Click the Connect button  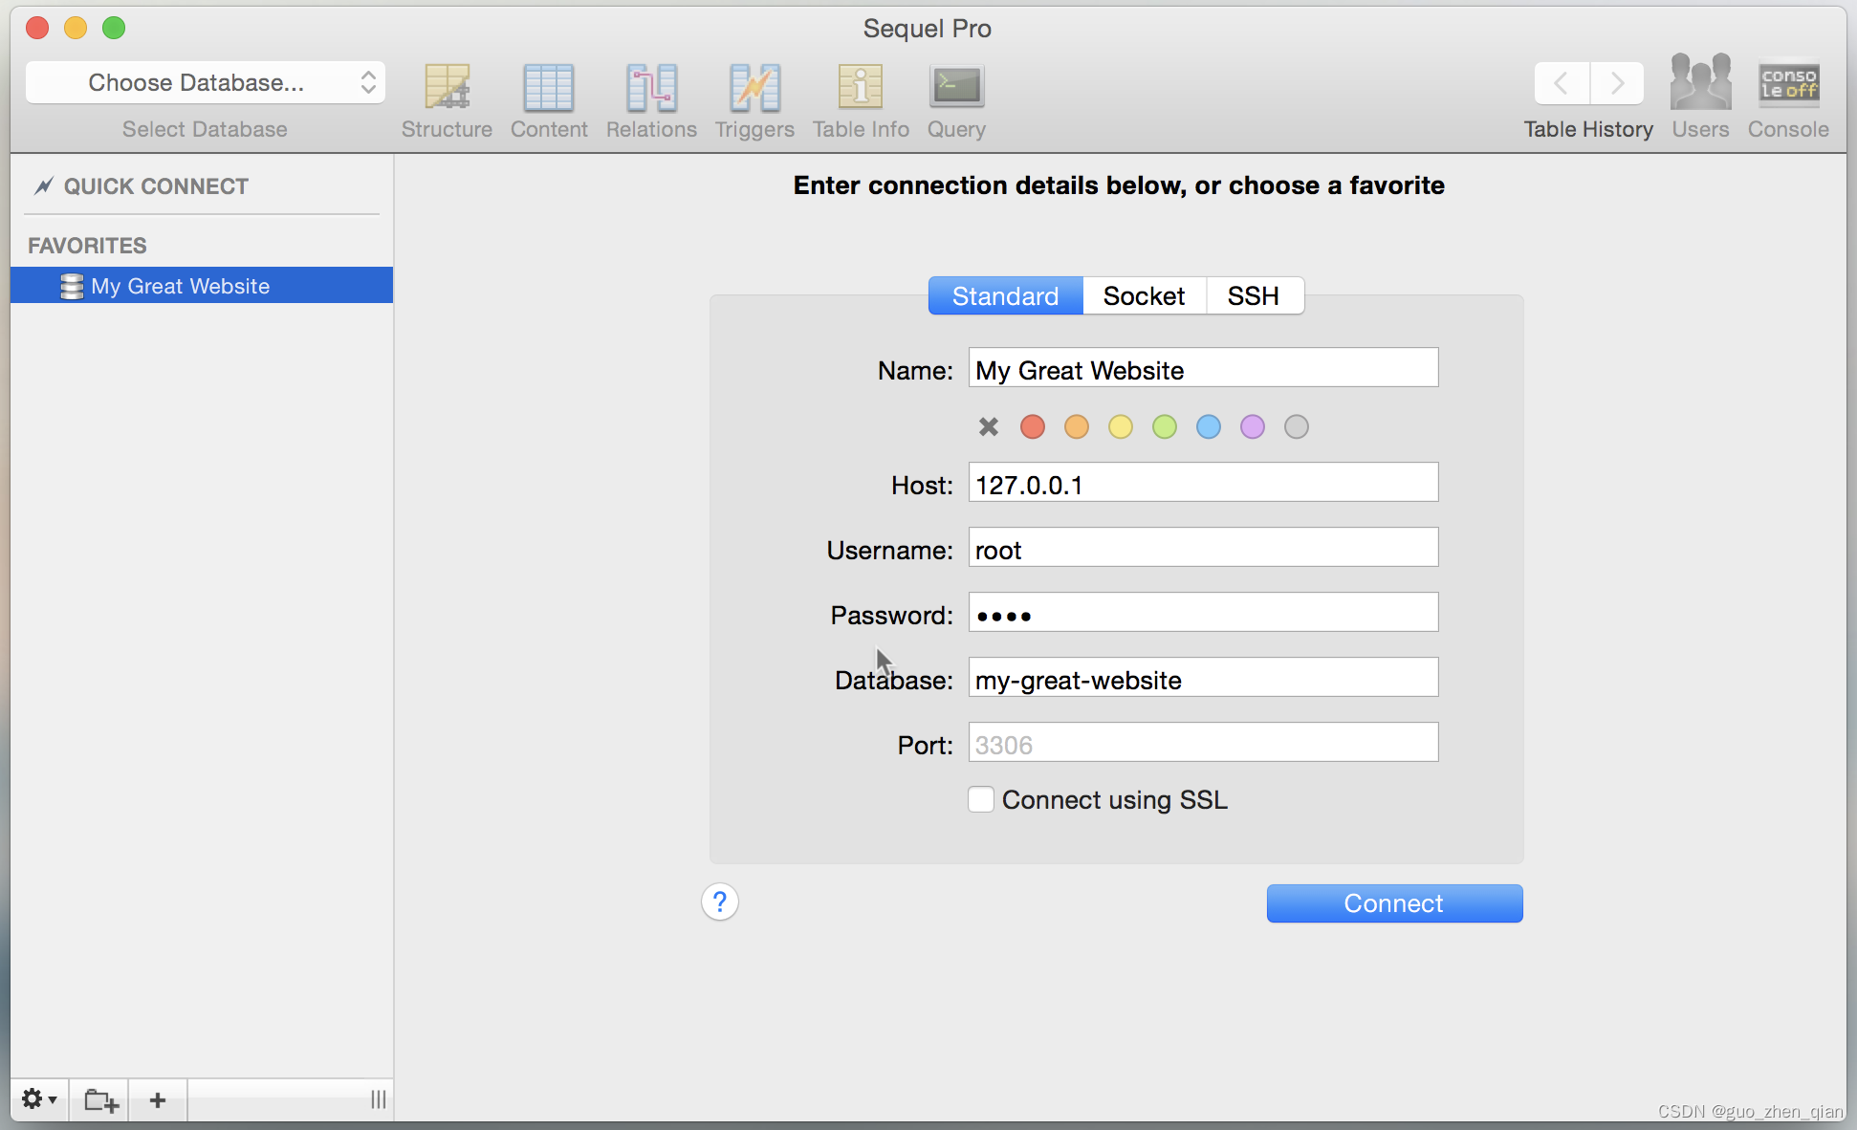coord(1394,903)
